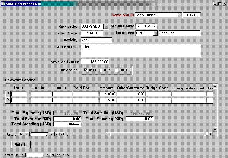This screenshot has width=228, height=158.
Task: Advance to next payment record in subform
Action: pyautogui.click(x=52, y=134)
